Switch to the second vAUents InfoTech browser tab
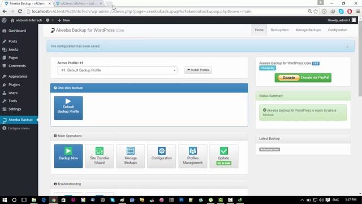This screenshot has width=362, height=204. click(x=79, y=3)
